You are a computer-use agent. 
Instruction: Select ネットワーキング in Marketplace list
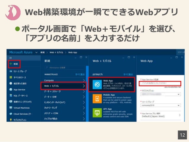[50, 108]
